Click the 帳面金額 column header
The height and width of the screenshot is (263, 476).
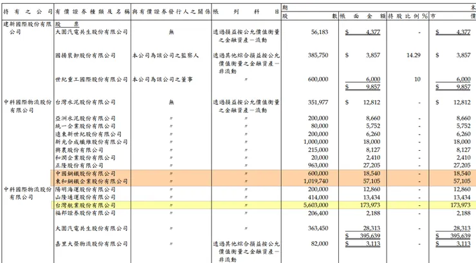click(362, 16)
